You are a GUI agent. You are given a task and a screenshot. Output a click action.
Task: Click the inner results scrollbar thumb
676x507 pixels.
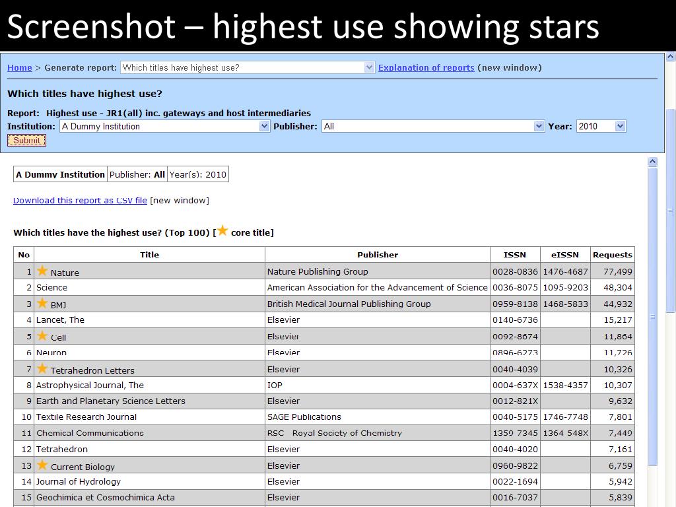(x=653, y=316)
